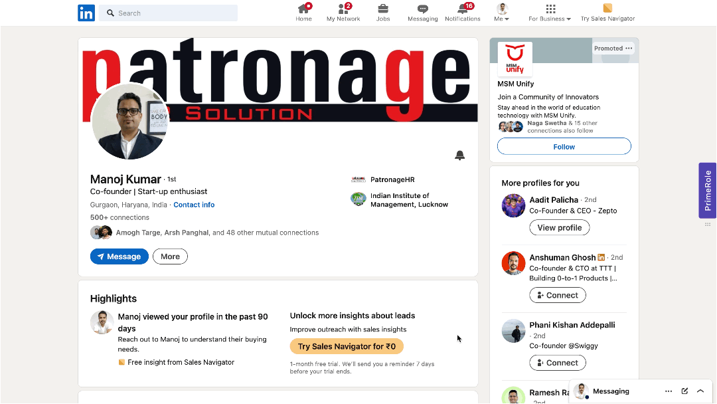The height and width of the screenshot is (404, 717).
Task: Open Messaging bar three-dot options
Action: [x=669, y=391]
